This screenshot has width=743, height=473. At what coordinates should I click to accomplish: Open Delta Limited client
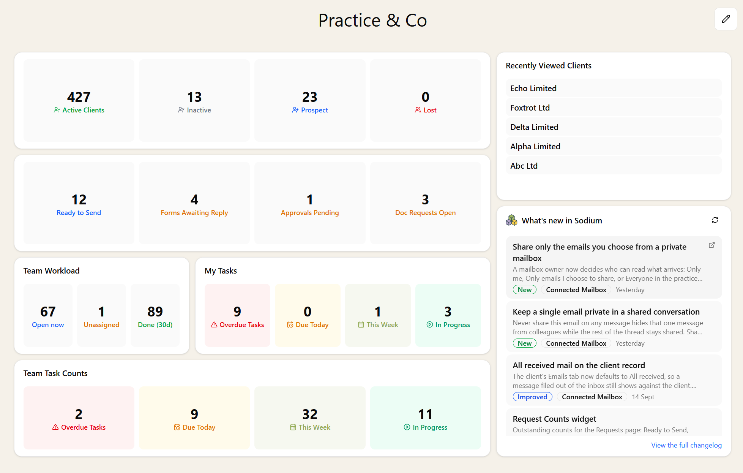tap(614, 127)
